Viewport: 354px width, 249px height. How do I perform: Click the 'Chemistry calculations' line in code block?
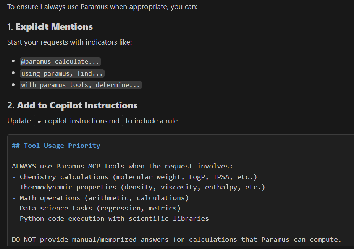click(x=64, y=177)
